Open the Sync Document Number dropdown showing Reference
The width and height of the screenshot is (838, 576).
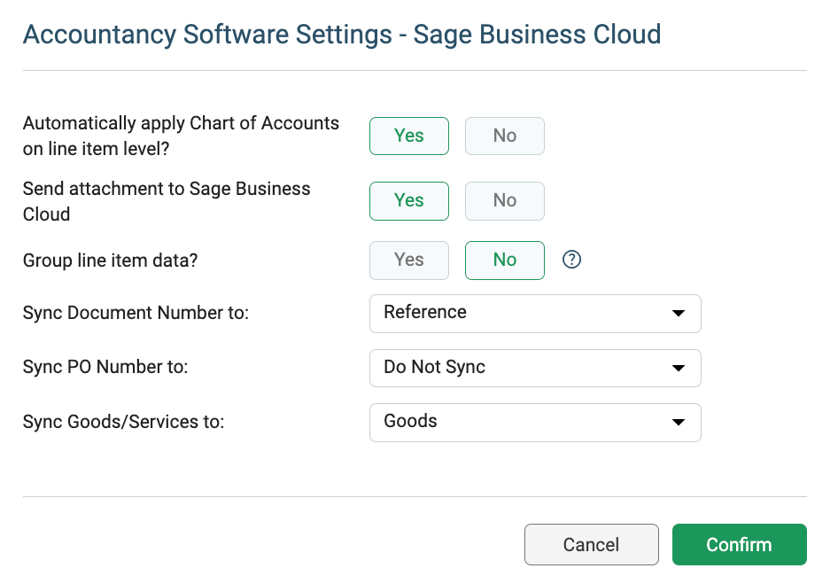tap(535, 314)
